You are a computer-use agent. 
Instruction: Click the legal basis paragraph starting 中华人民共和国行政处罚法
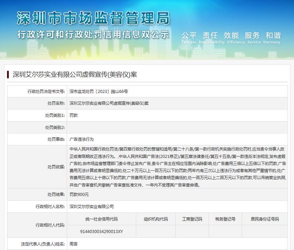pyautogui.click(x=178, y=167)
